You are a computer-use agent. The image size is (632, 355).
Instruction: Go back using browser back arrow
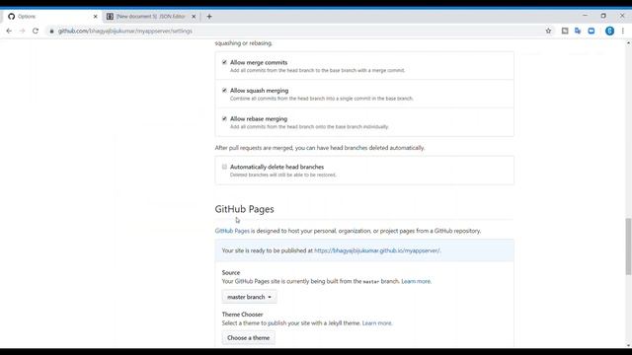pyautogui.click(x=9, y=31)
